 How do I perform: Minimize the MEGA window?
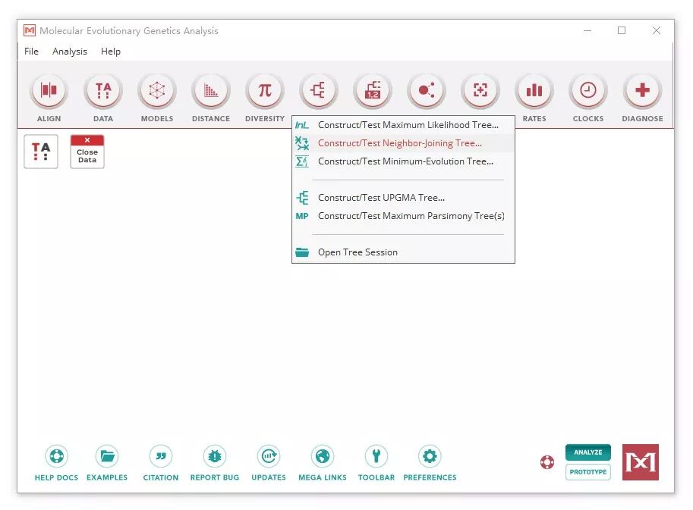click(587, 30)
